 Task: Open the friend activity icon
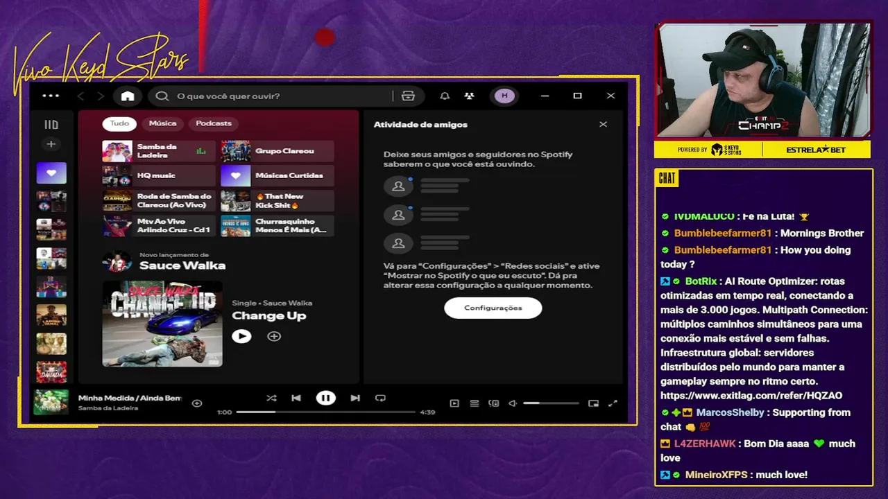click(x=469, y=96)
